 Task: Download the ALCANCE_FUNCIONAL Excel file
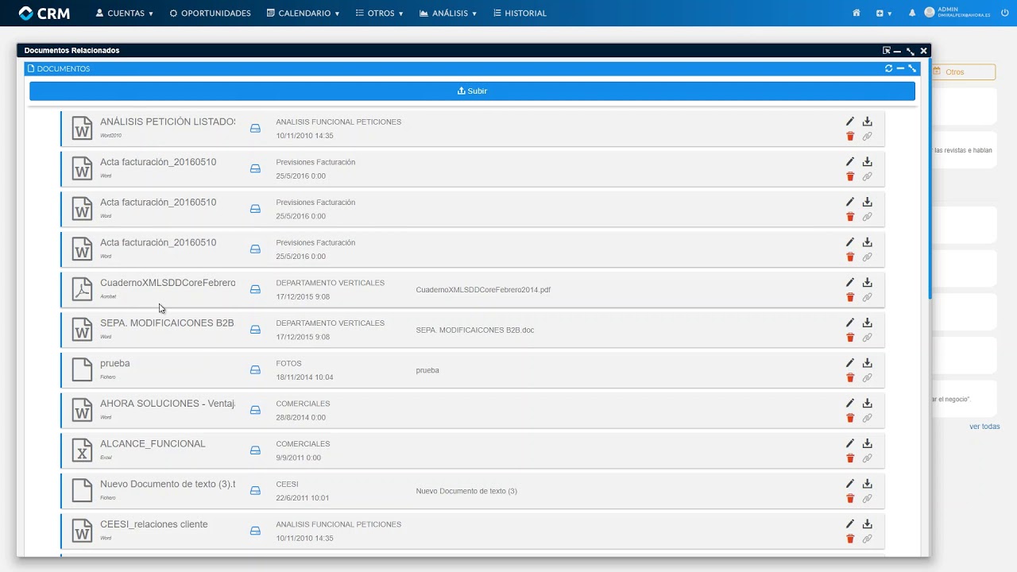(868, 443)
